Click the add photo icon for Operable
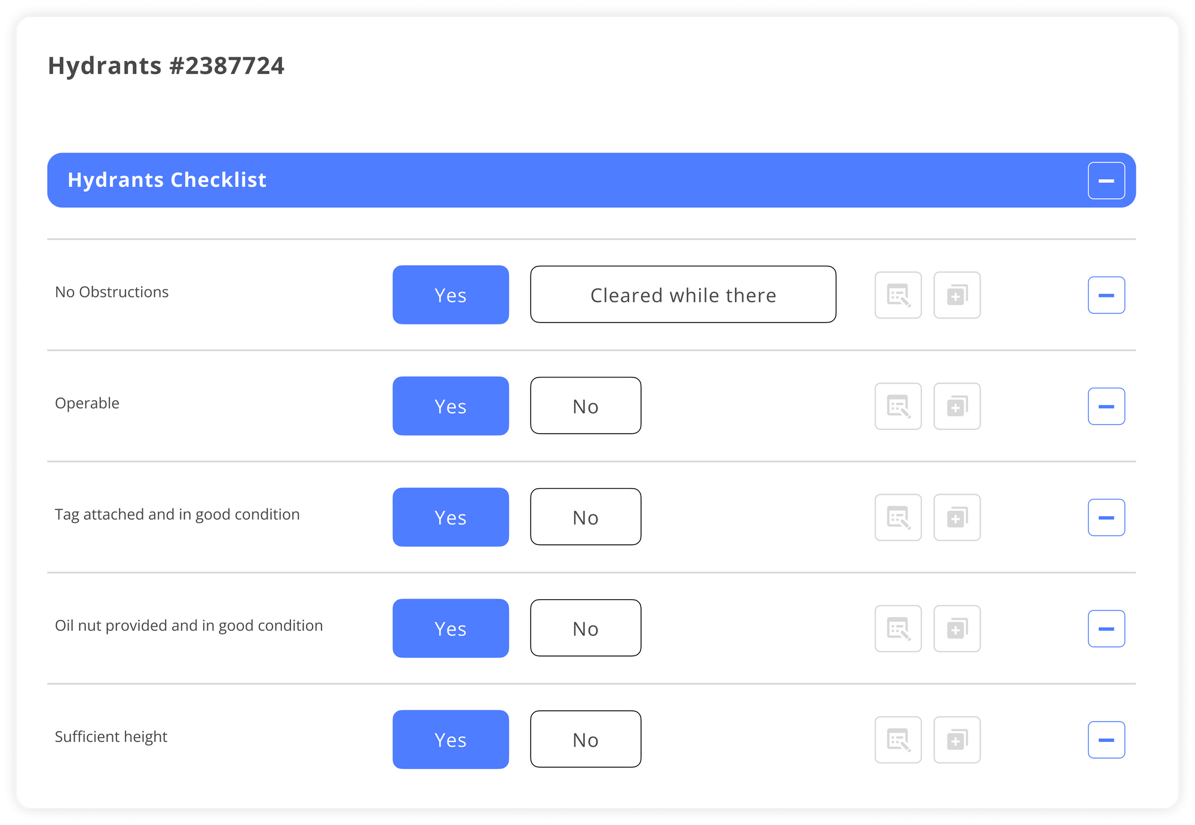This screenshot has height=825, width=1195. (957, 406)
